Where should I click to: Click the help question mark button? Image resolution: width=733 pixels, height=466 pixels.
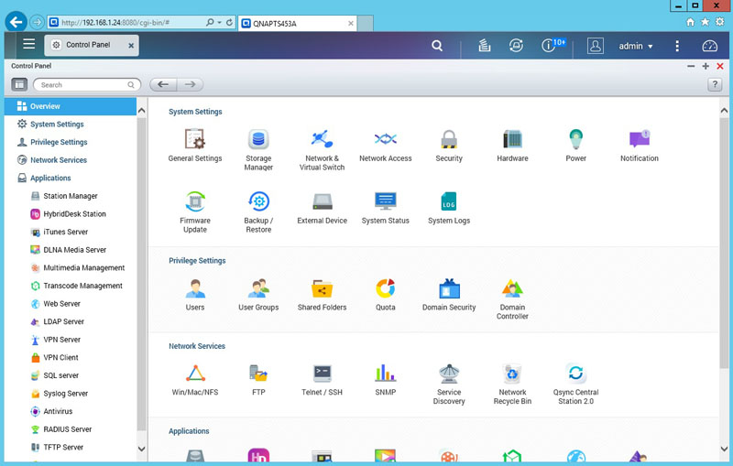pyautogui.click(x=715, y=84)
